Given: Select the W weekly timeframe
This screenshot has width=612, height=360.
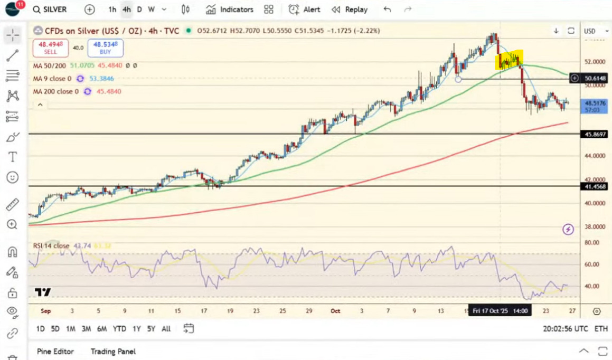Looking at the screenshot, I should 152,10.
